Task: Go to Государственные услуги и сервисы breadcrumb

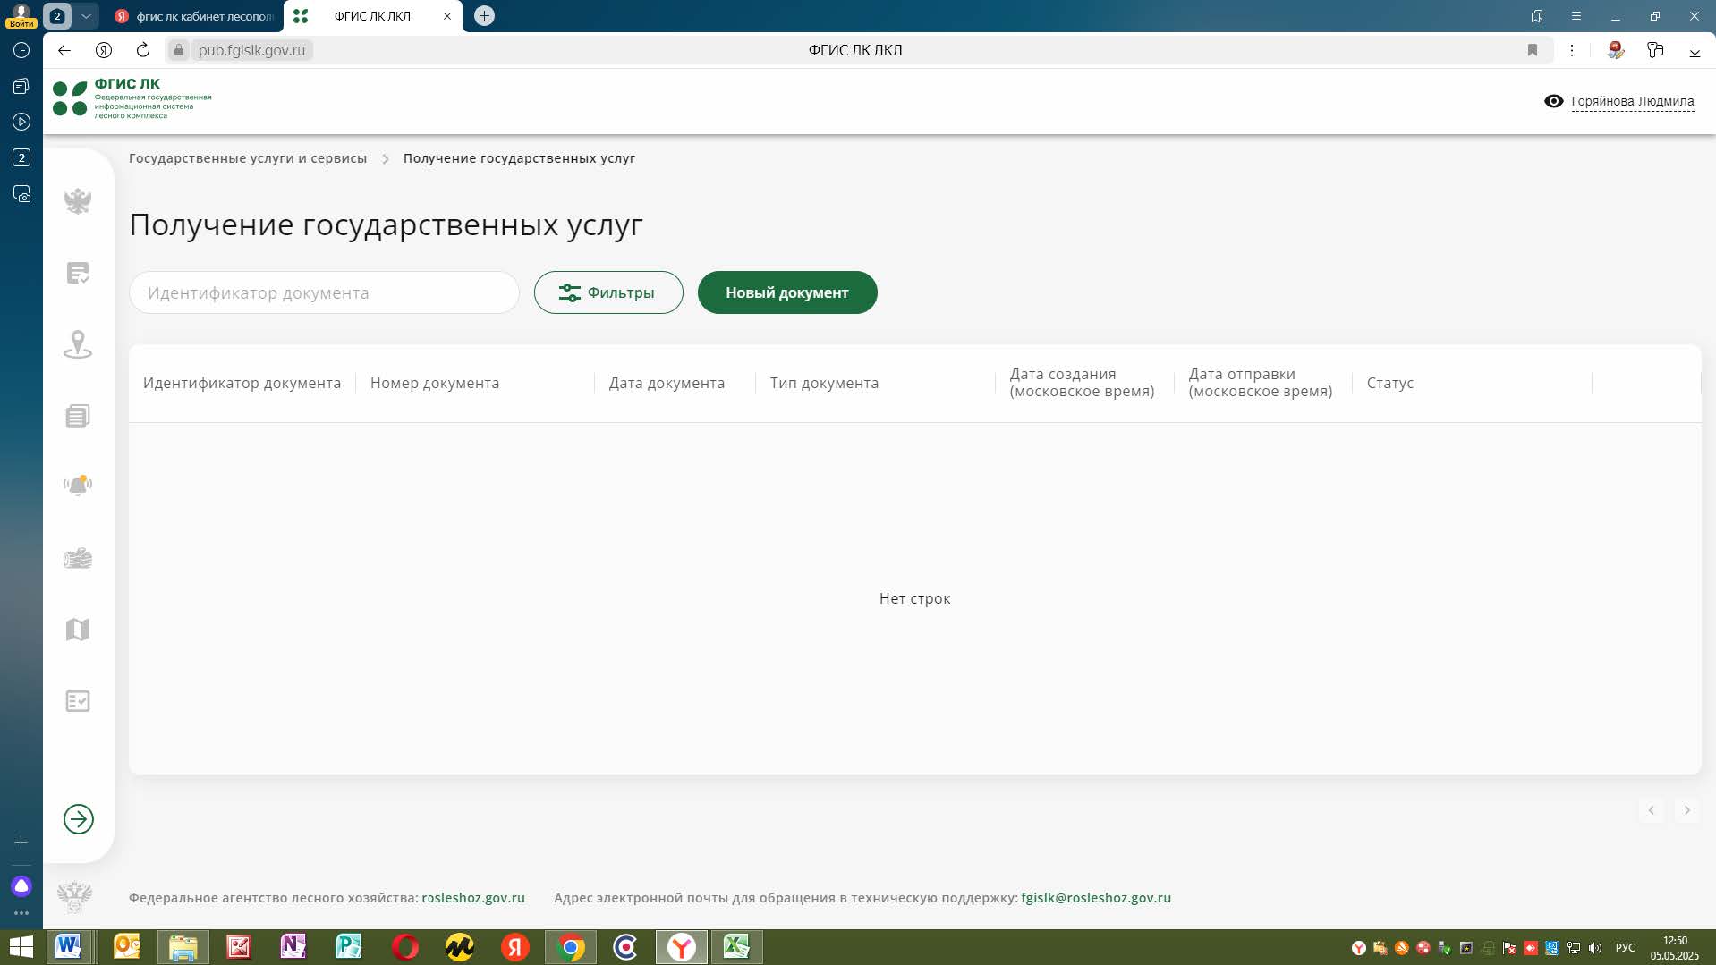Action: coord(248,158)
